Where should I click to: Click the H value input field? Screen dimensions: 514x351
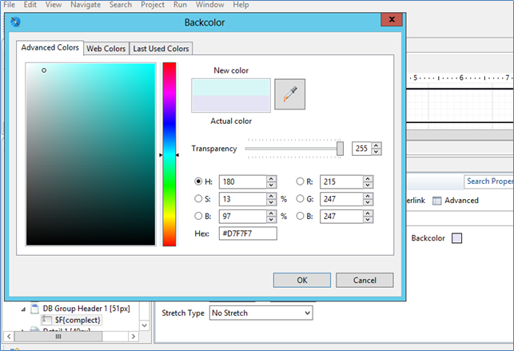[242, 181]
